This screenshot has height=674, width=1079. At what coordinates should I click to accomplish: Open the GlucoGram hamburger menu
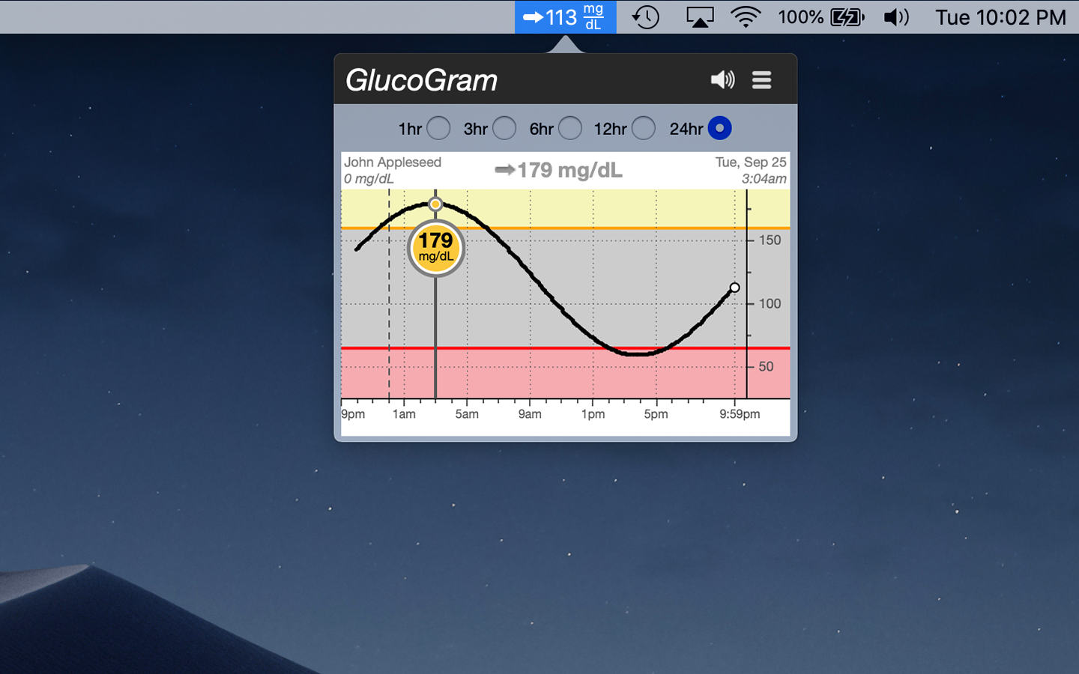click(761, 79)
